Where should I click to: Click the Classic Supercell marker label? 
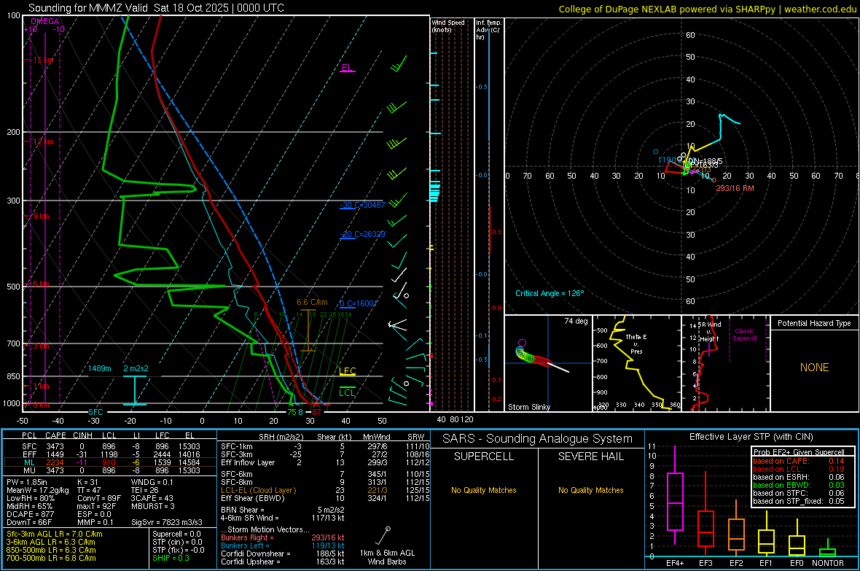click(745, 335)
